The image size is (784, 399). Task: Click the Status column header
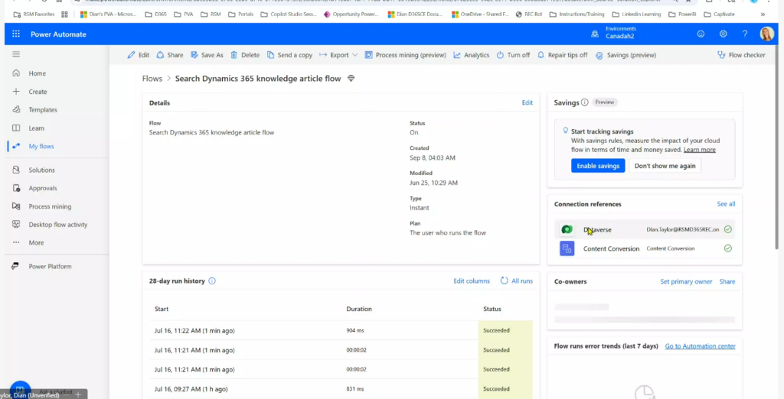(492, 309)
